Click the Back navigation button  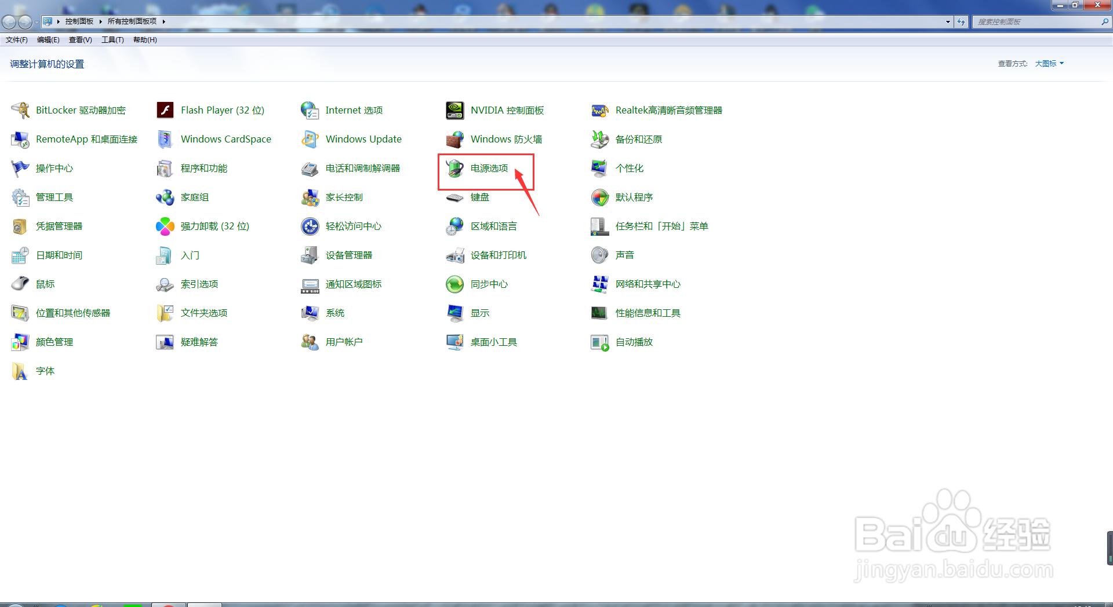coord(9,22)
